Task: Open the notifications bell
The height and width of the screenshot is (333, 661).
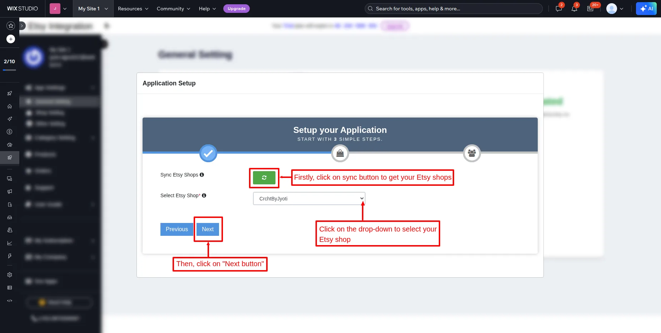Action: click(x=574, y=9)
